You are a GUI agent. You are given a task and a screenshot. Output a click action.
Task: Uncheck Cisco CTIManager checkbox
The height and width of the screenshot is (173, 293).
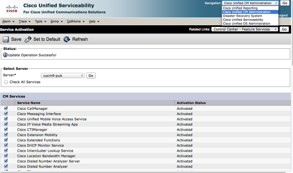click(6, 129)
